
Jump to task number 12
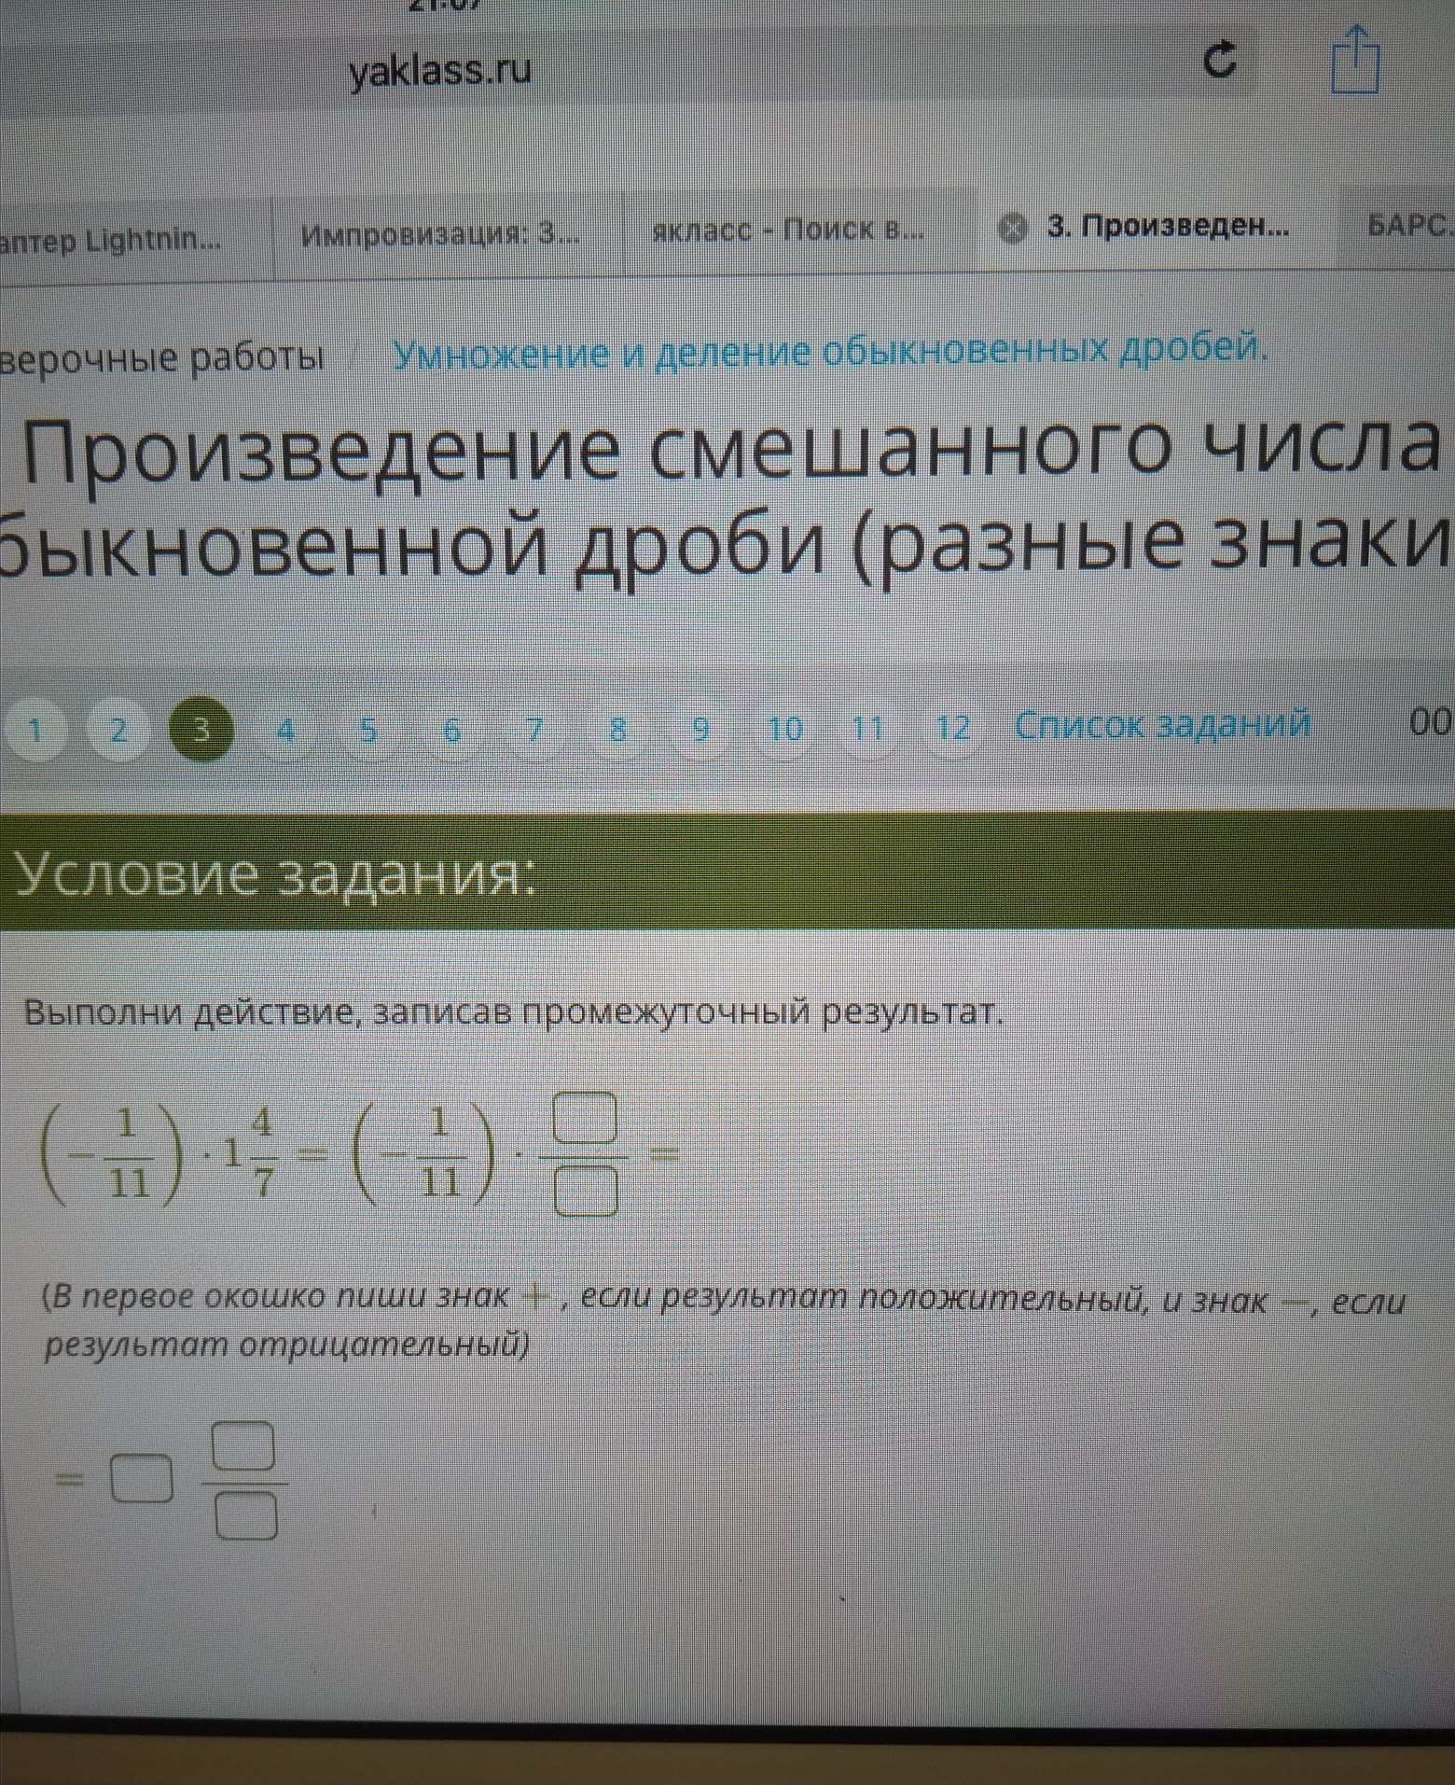click(953, 727)
